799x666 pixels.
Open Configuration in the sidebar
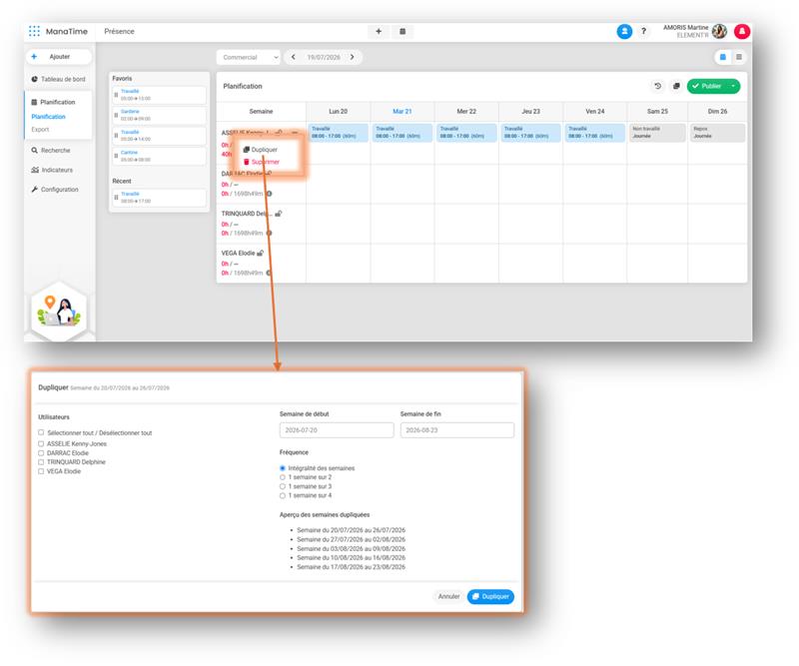point(55,189)
